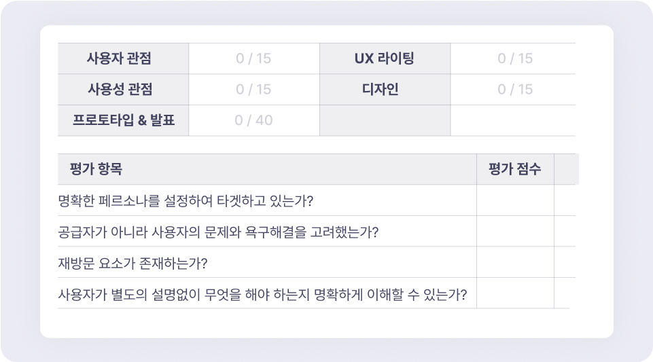Click score cell for 욕구해결 question
This screenshot has width=653, height=362.
coord(514,232)
